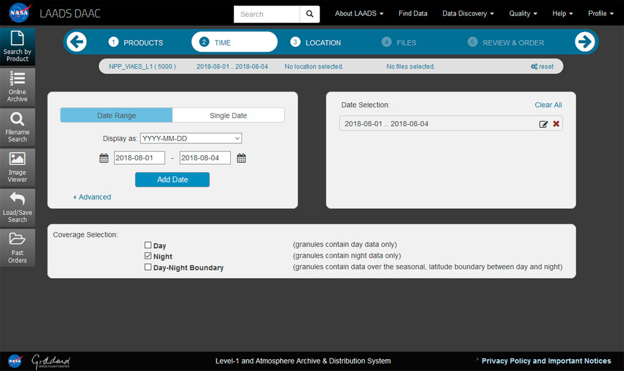Viewport: 624px width, 371px height.
Task: Go to the Files step
Action: [x=399, y=42]
